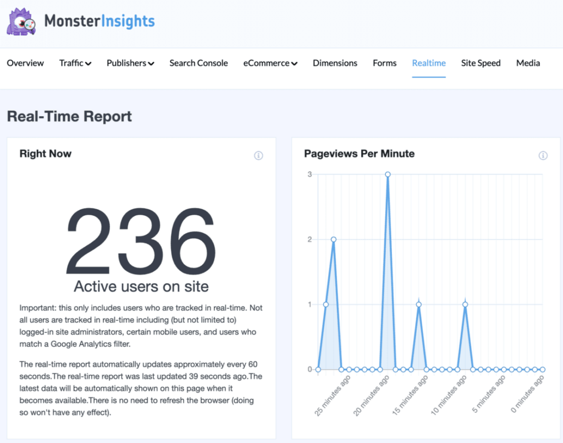Open the Right Now info tooltip icon
563x443 pixels.
coord(258,156)
